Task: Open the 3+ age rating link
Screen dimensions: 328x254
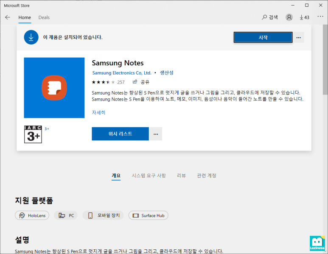Action: (47, 129)
